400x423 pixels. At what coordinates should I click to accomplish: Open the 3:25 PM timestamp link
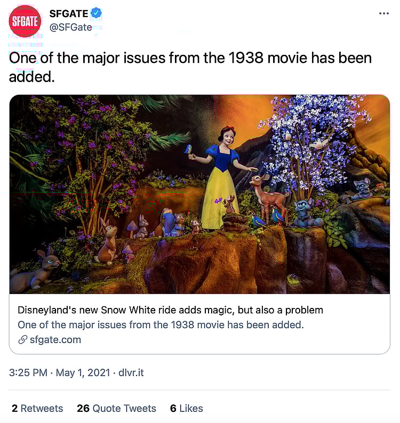[28, 372]
